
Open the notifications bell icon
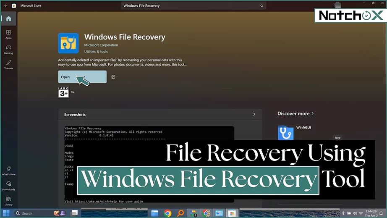[381, 213]
